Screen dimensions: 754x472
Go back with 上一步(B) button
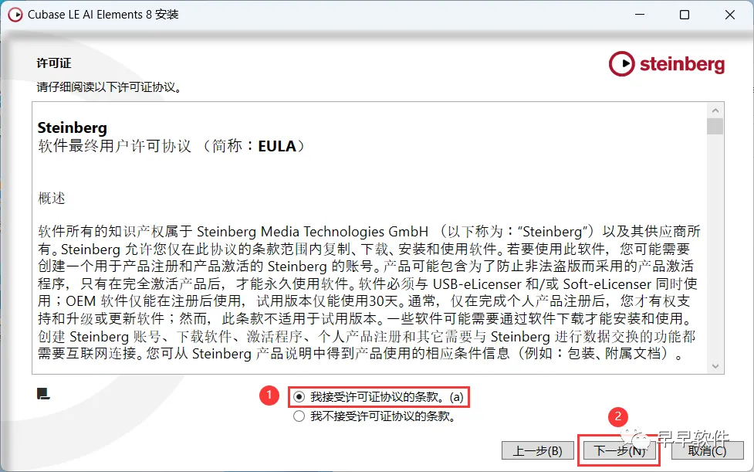coord(538,451)
